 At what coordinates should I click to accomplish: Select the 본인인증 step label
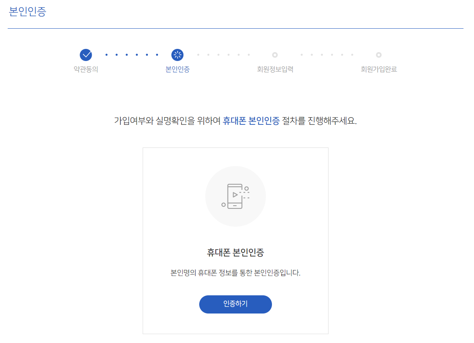pos(177,69)
